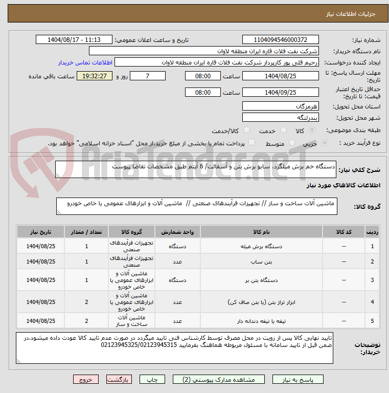Select the کالا/خدمت radio button
This screenshot has height=393, width=389.
(246, 130)
